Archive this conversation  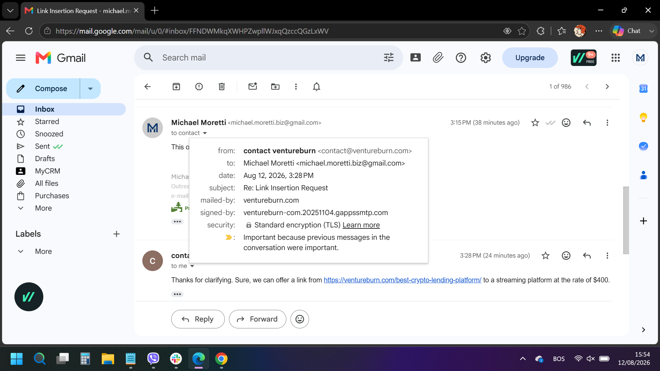(176, 87)
